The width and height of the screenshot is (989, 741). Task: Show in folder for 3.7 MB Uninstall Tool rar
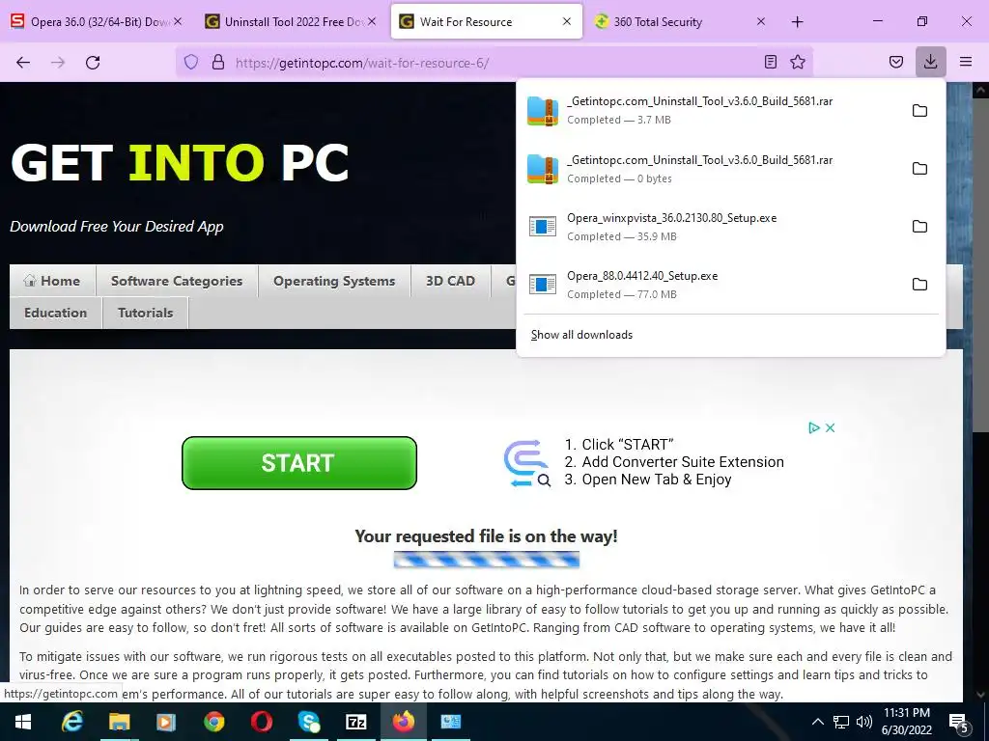pos(919,111)
